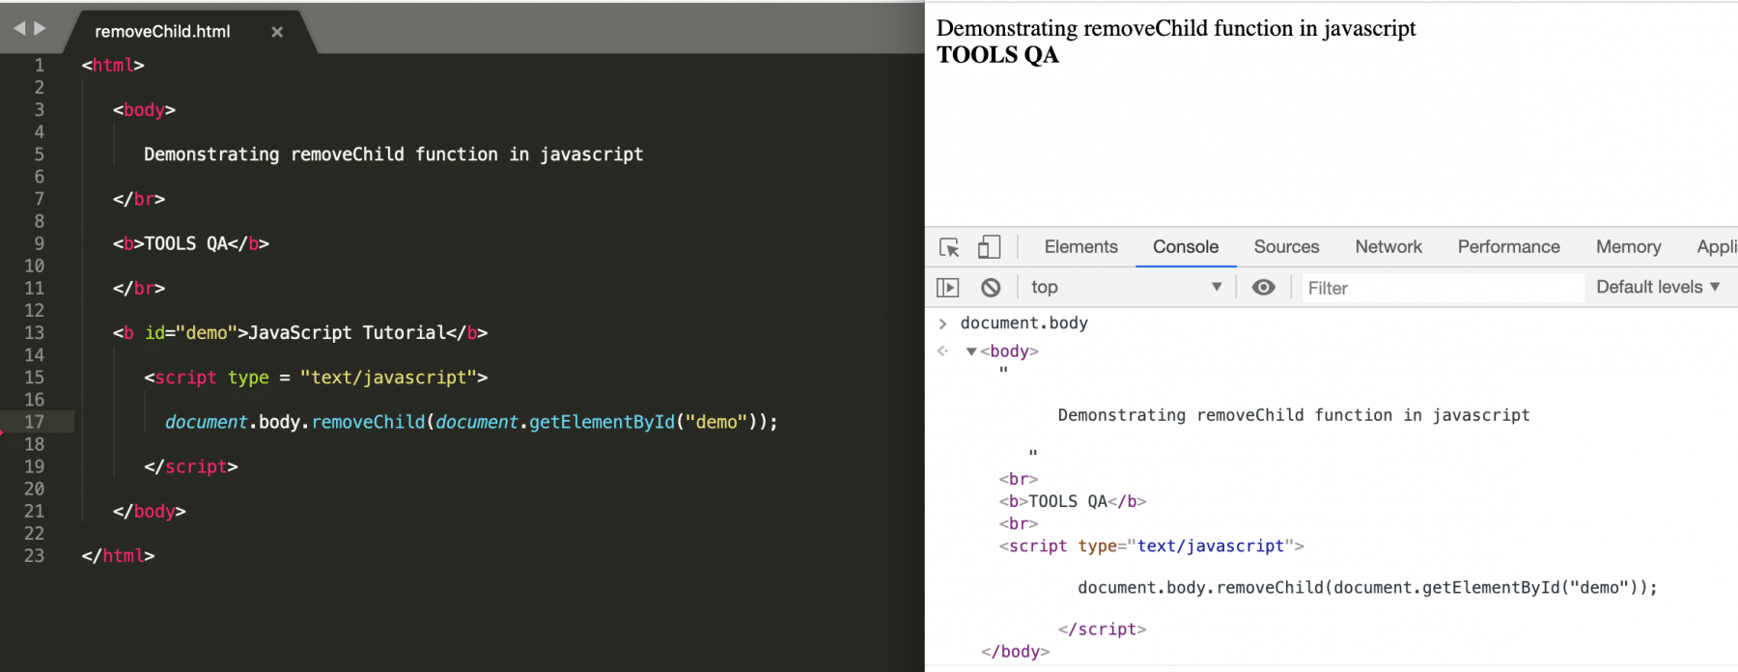Screen dimensions: 1738x672
Task: Collapse the body node in console output
Action: pyautogui.click(x=971, y=351)
